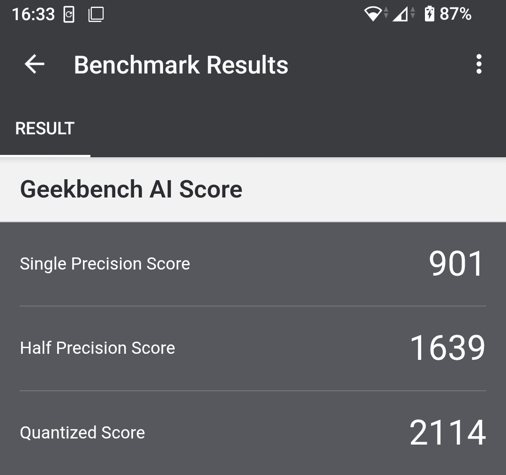Screen dimensions: 506x475
Task: Tap the Benchmark Results title
Action: pos(181,65)
